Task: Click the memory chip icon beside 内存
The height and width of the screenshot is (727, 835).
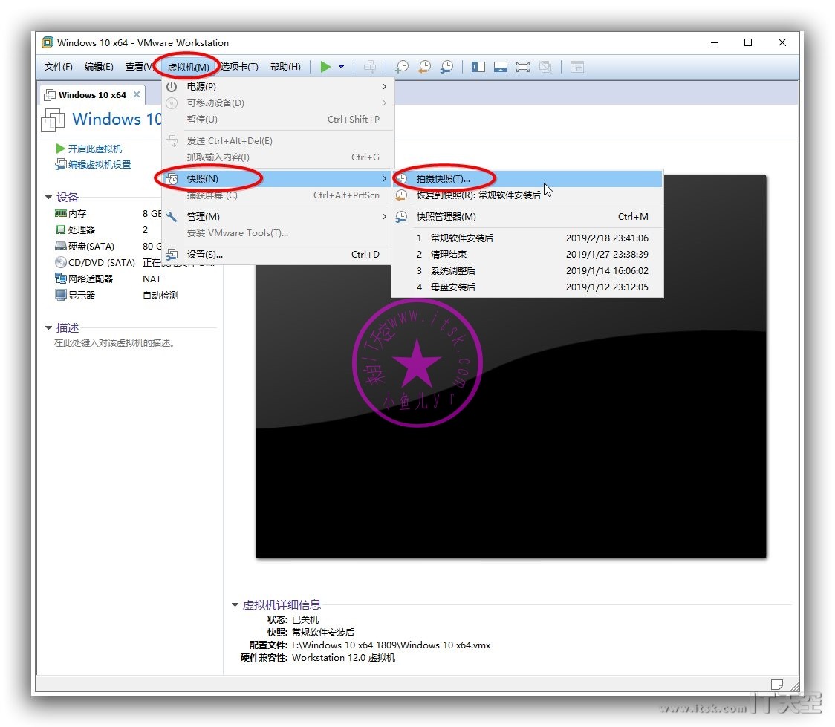Action: [61, 213]
